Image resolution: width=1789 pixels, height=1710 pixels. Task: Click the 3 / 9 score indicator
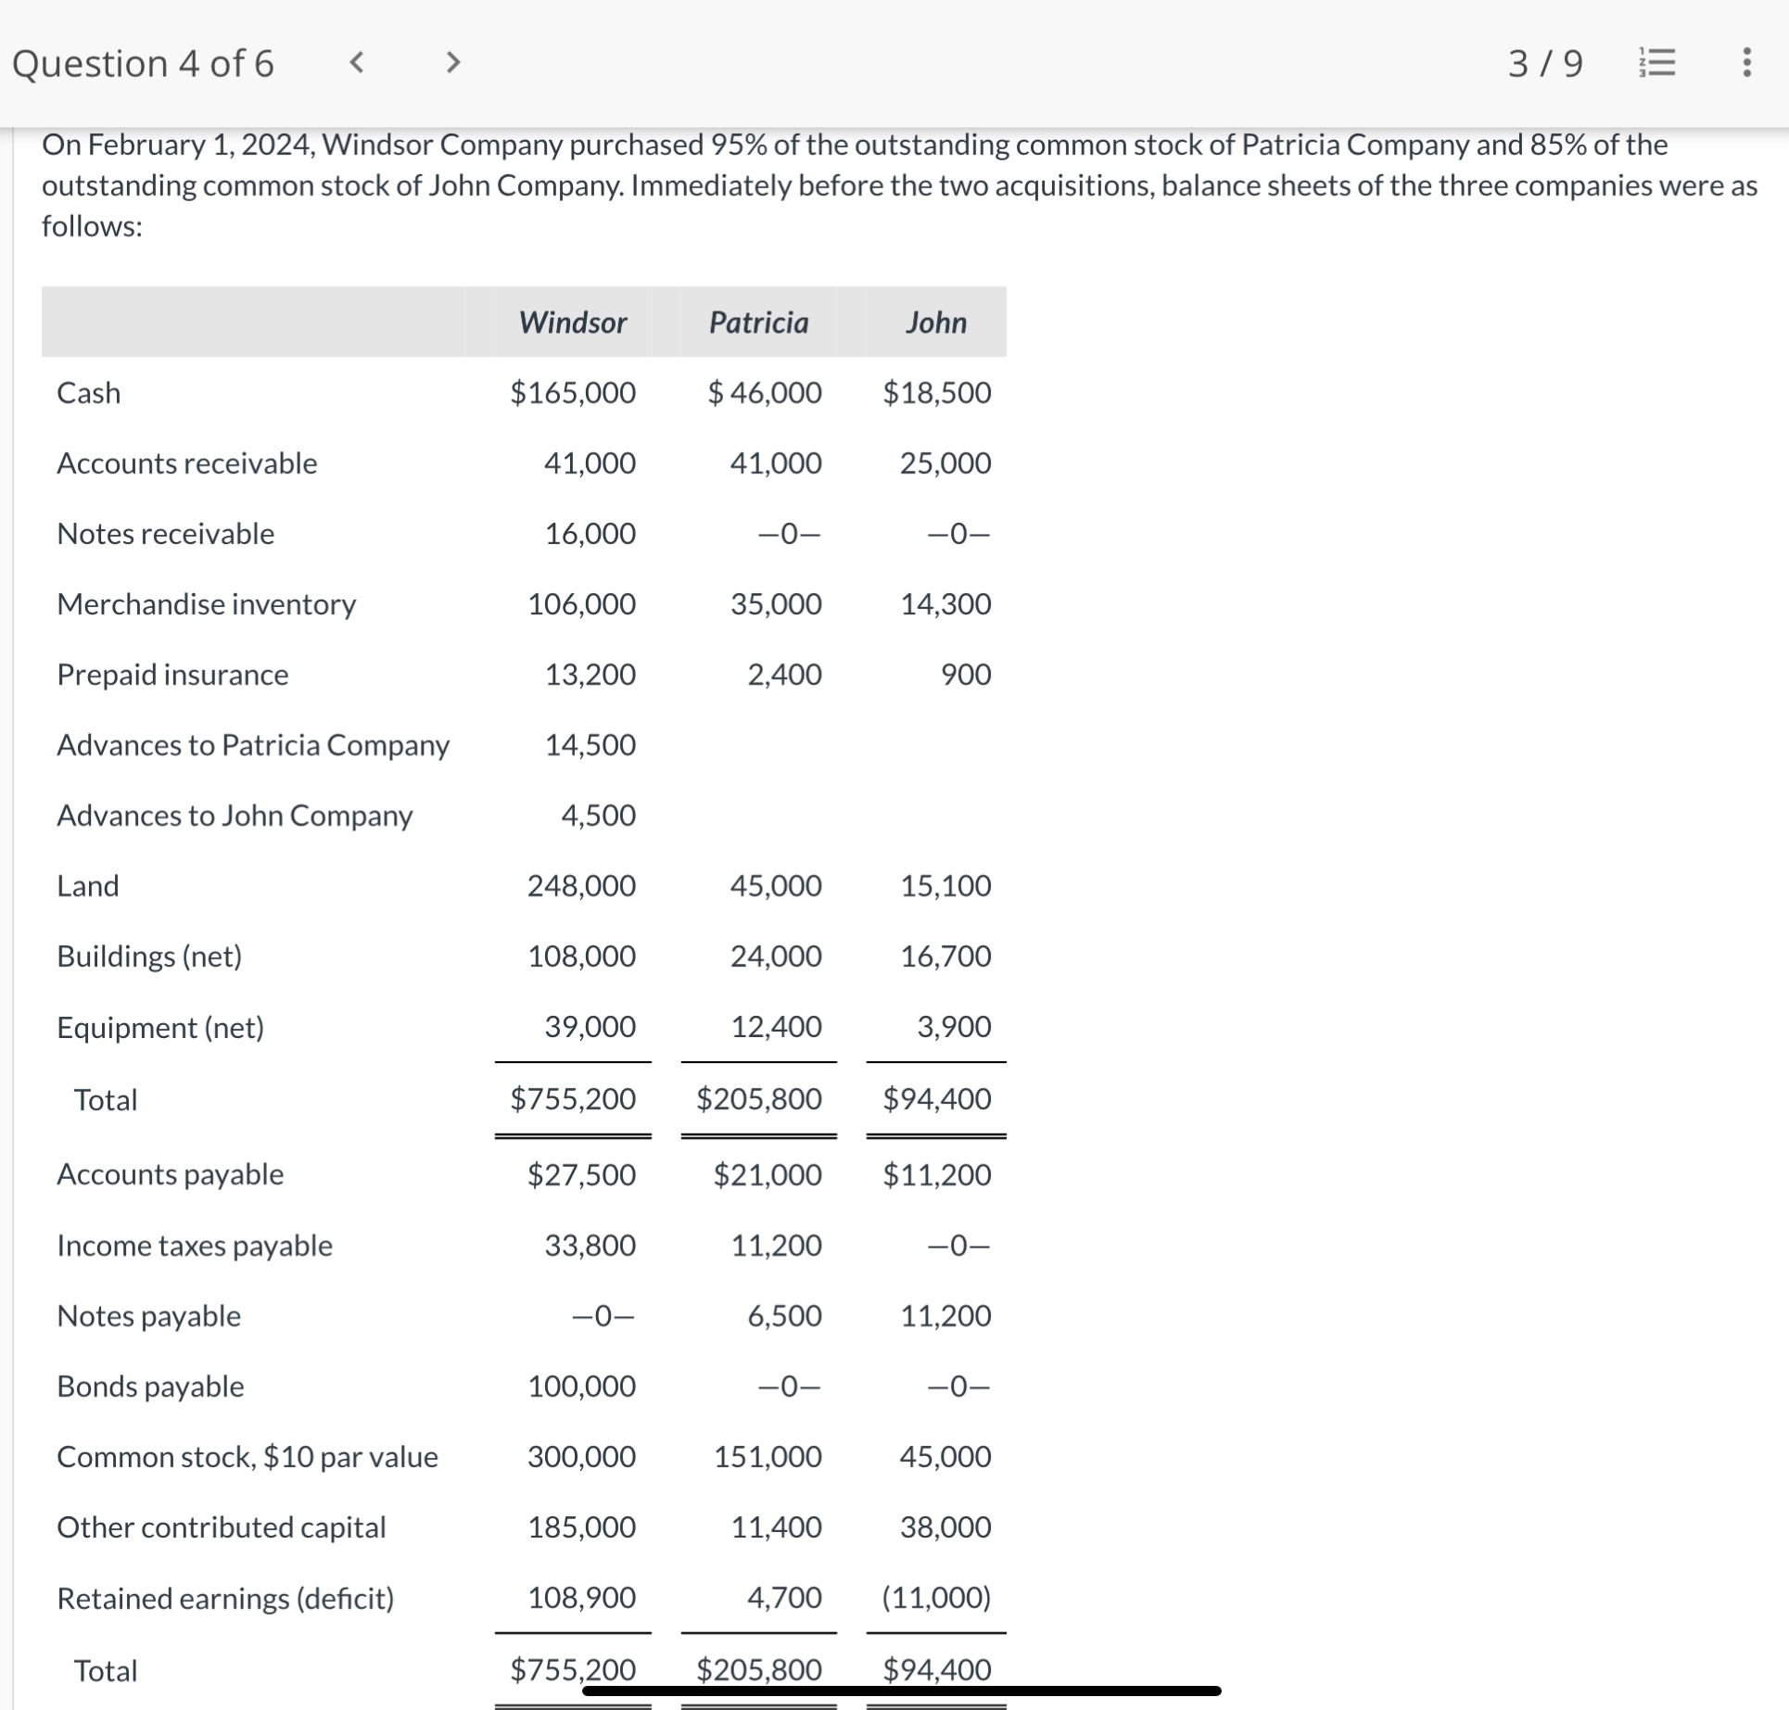(x=1545, y=63)
